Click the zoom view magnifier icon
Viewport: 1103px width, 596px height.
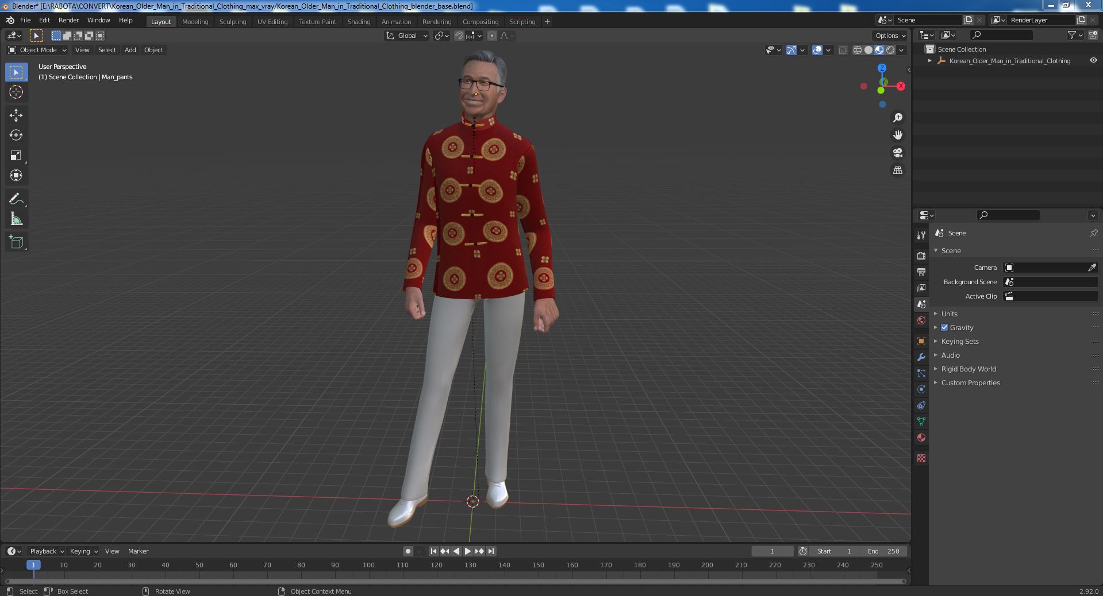pos(897,118)
